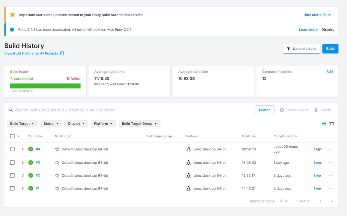This screenshot has height=216, width=347.
Task: Favorite build #3 with the star icon
Action: click(57, 163)
